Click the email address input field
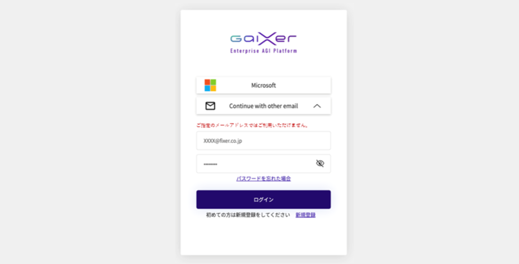 pos(263,141)
